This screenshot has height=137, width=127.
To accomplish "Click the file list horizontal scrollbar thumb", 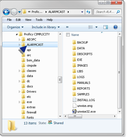I will click(75, 116).
